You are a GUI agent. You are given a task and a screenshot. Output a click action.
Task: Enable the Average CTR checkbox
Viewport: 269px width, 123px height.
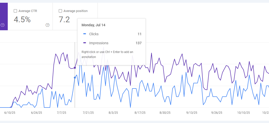[x=15, y=11]
